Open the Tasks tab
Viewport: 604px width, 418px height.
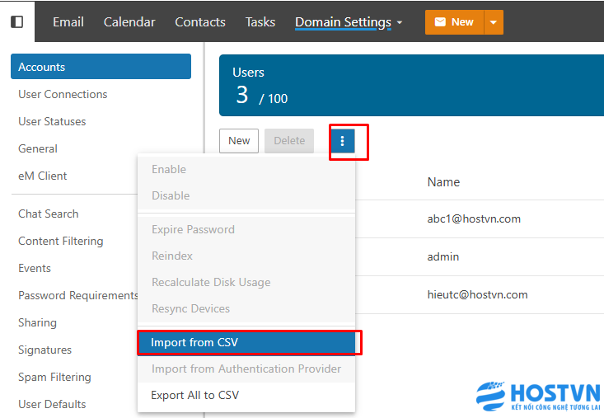[260, 22]
